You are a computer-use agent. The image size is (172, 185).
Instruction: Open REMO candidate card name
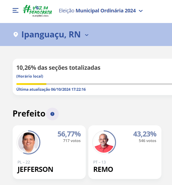coord(103,169)
